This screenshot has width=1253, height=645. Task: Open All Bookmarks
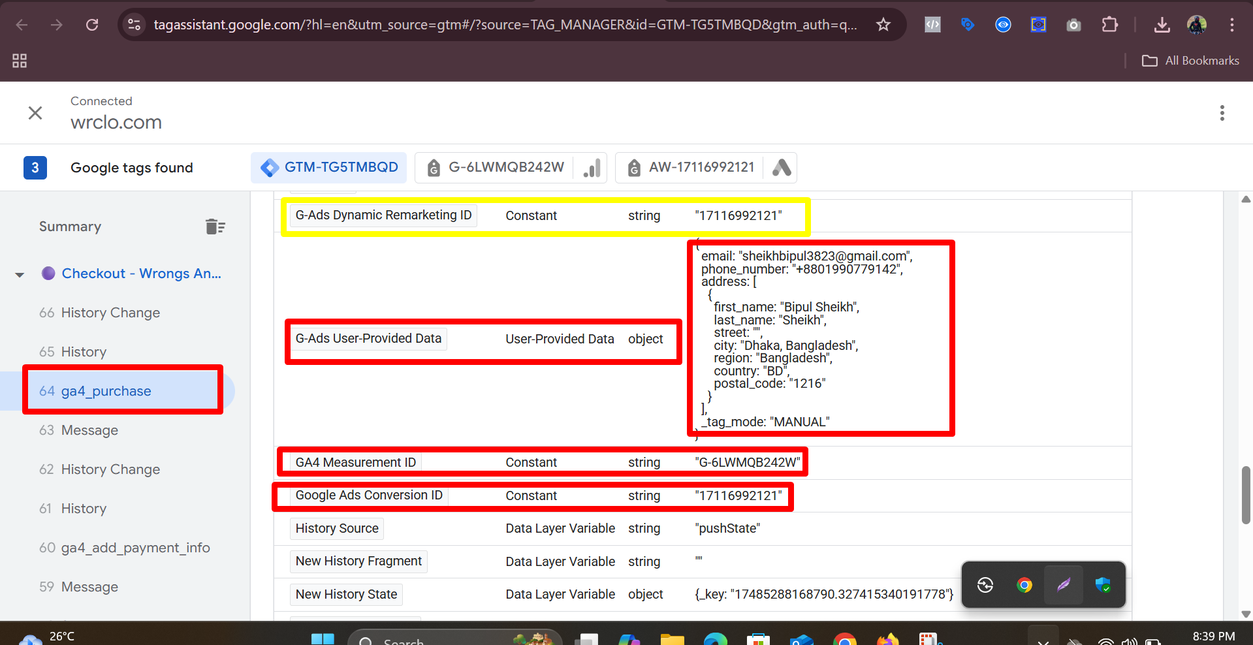pos(1190,60)
